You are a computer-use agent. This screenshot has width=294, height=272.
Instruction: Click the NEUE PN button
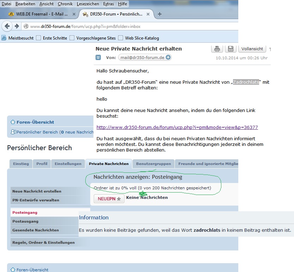[109, 199]
